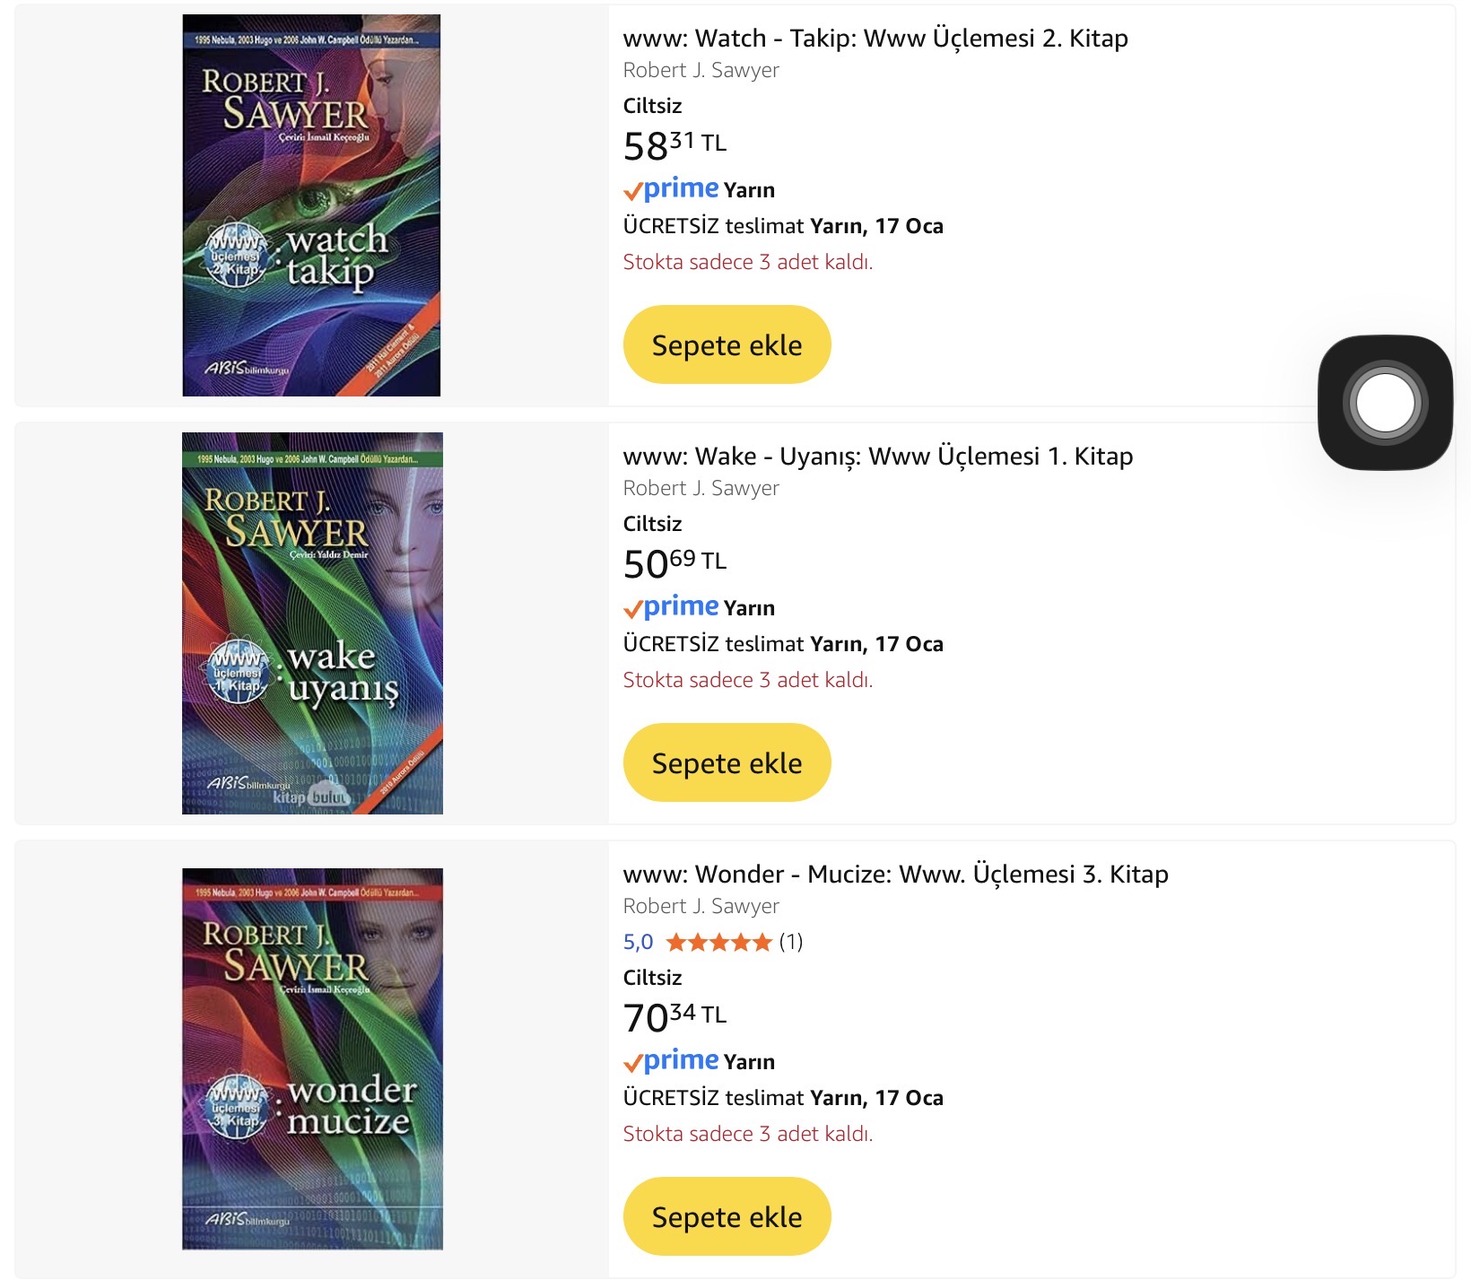View the (1) review count

click(x=790, y=942)
